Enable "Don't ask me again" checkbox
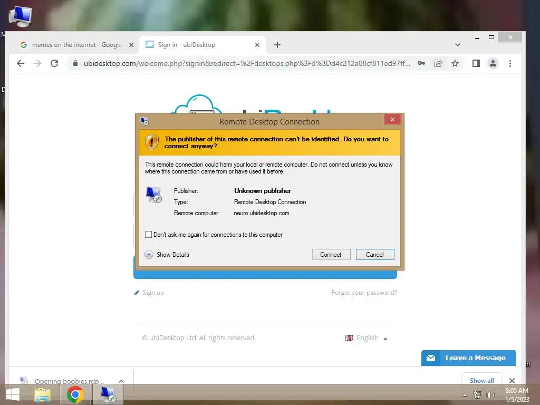Screen dimensions: 540x405 point(148,235)
